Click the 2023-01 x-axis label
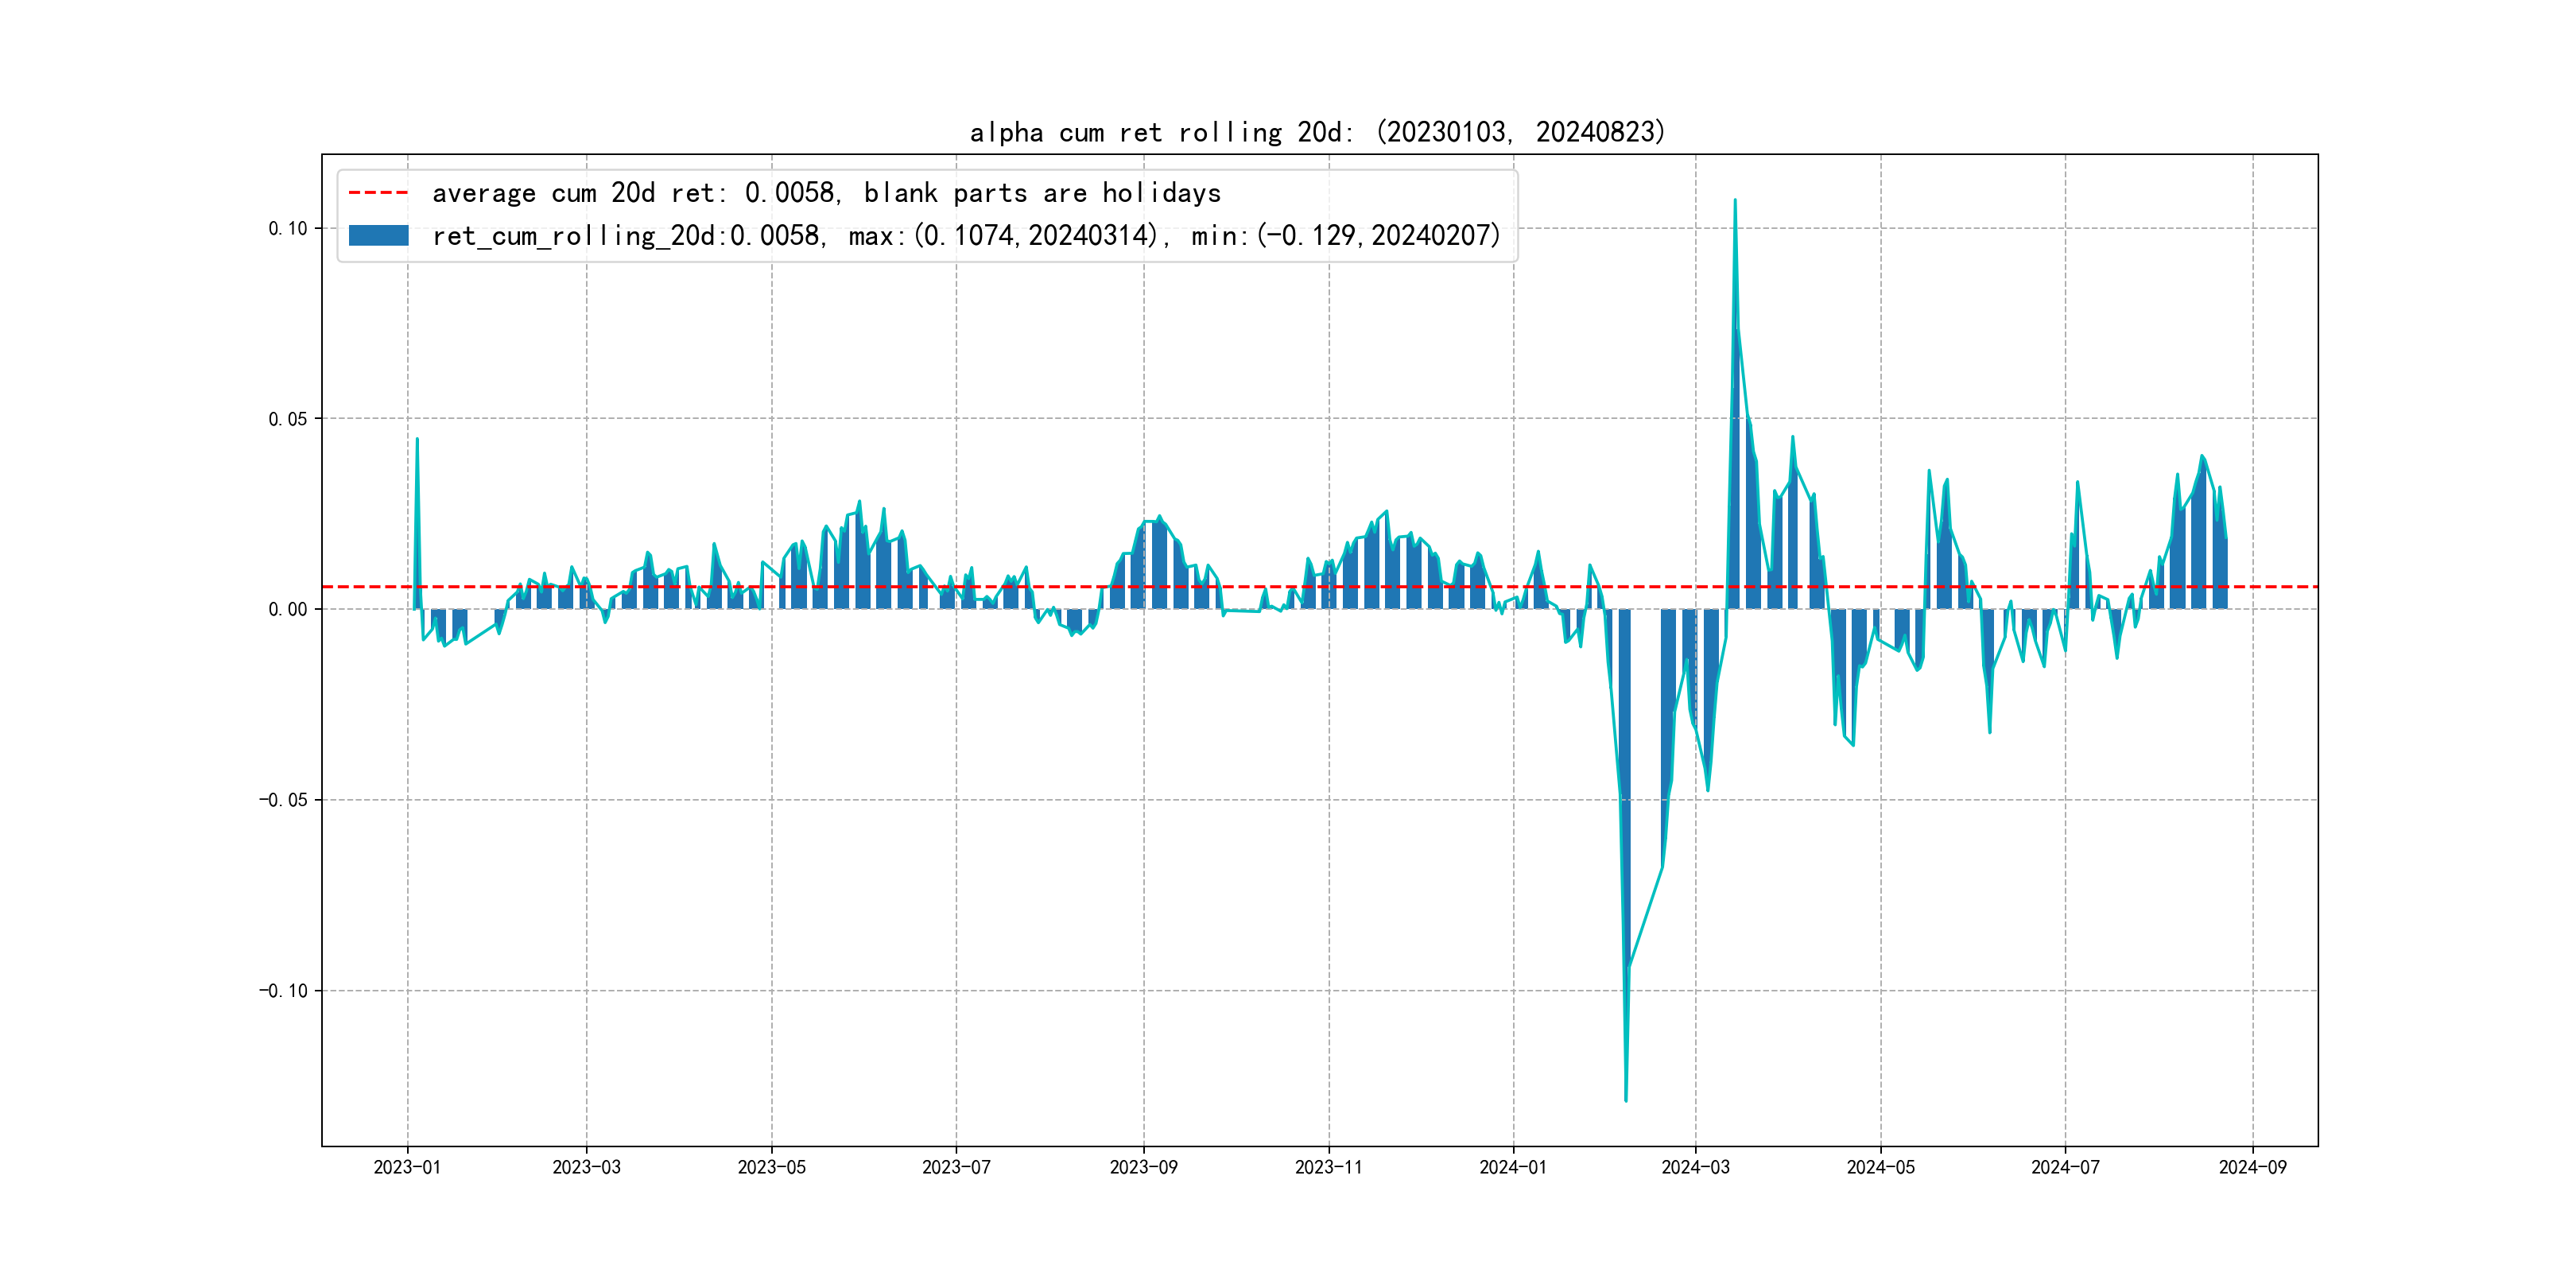Screen dimensions: 2576x1288 pyautogui.click(x=407, y=1167)
